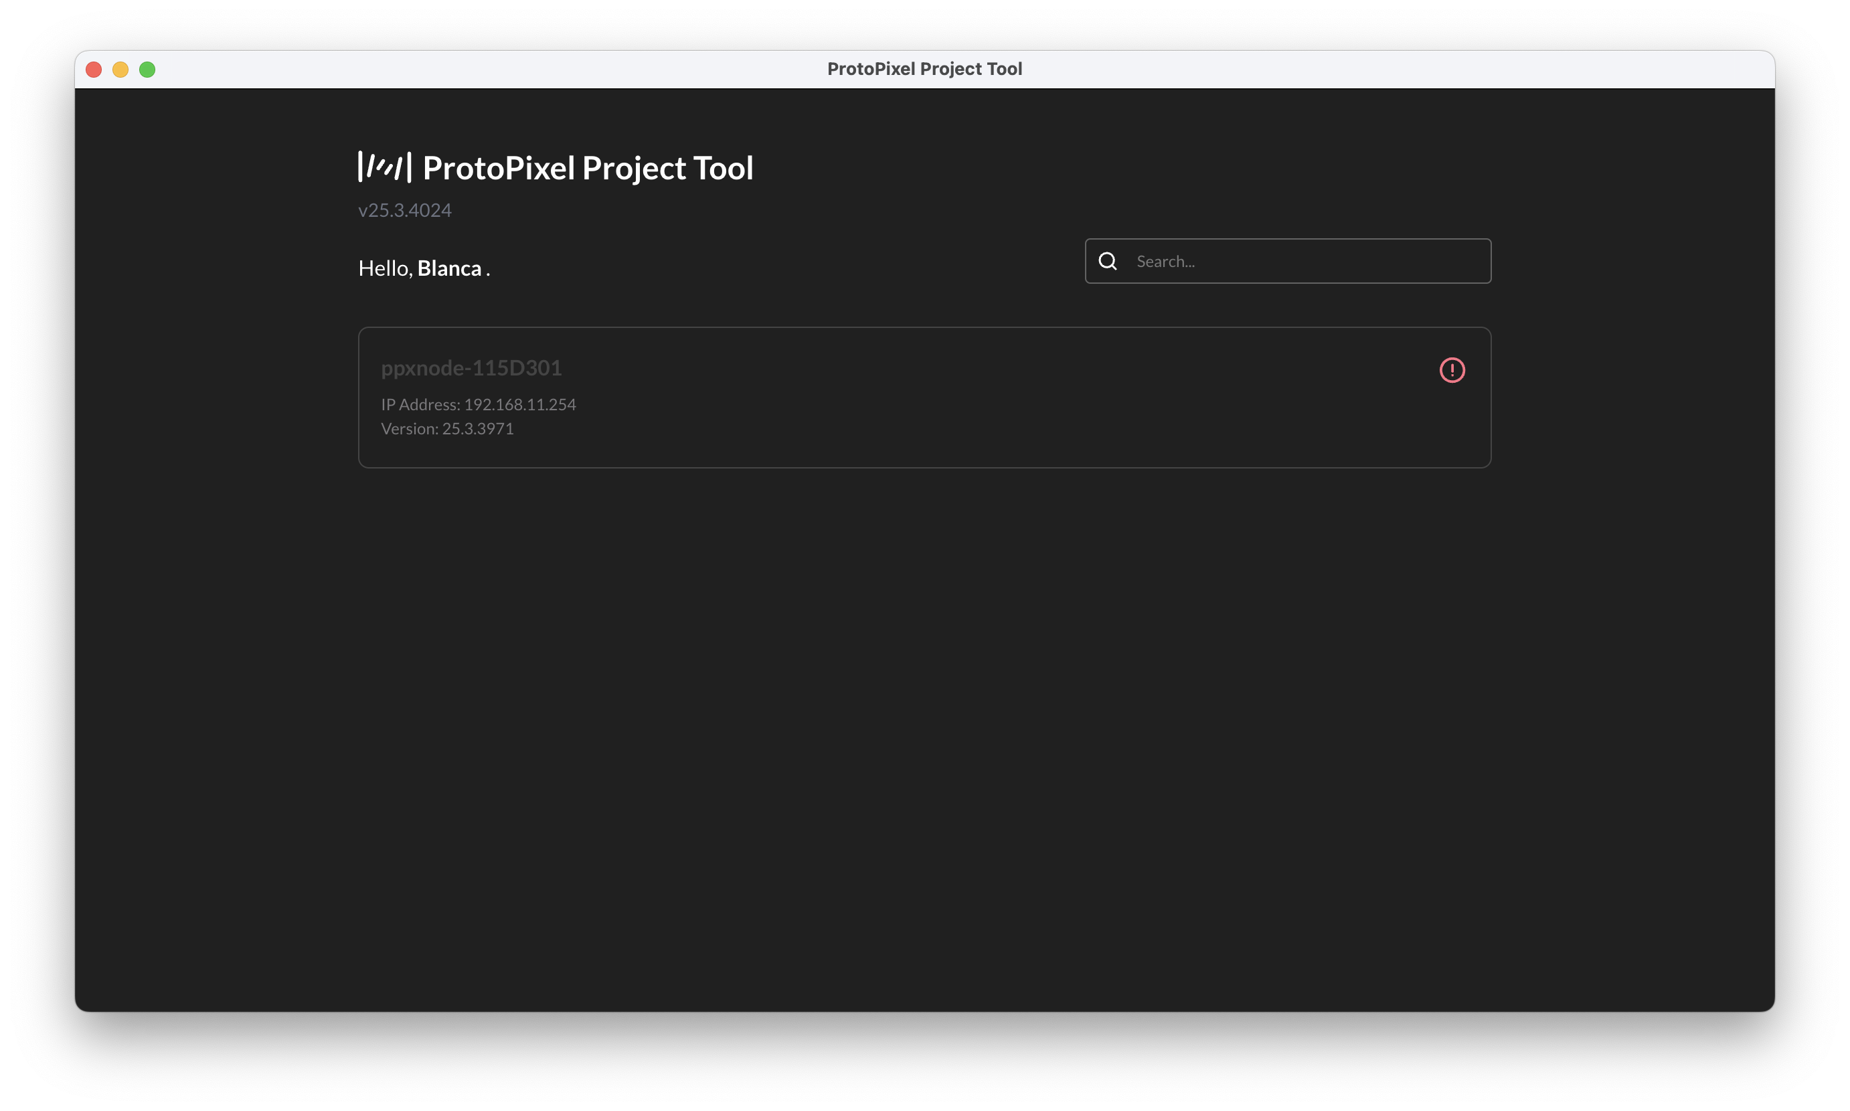Viewport: 1850px width, 1111px height.
Task: Click the IP Address 192.168.11.254 text
Action: (x=478, y=404)
